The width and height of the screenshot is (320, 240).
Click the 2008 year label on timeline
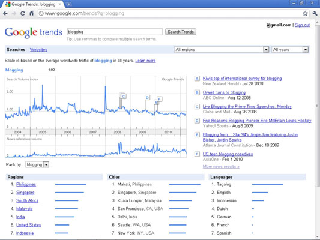[118, 132]
